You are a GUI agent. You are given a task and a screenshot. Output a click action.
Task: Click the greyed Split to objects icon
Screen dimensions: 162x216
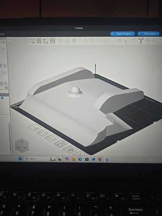point(60,41)
